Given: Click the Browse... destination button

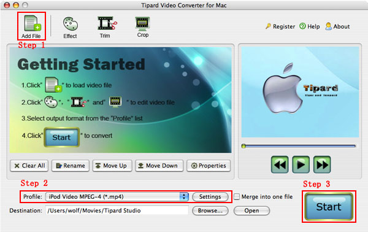Looking at the screenshot, I should [210, 211].
